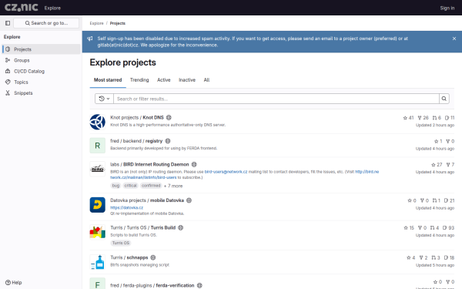Click the Help button
This screenshot has width=462, height=289.
coord(14,283)
